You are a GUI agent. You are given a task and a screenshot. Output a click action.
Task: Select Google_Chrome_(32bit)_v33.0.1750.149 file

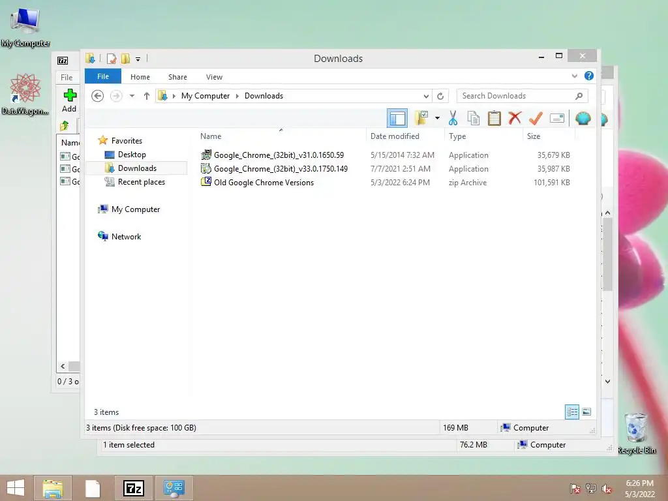point(281,169)
